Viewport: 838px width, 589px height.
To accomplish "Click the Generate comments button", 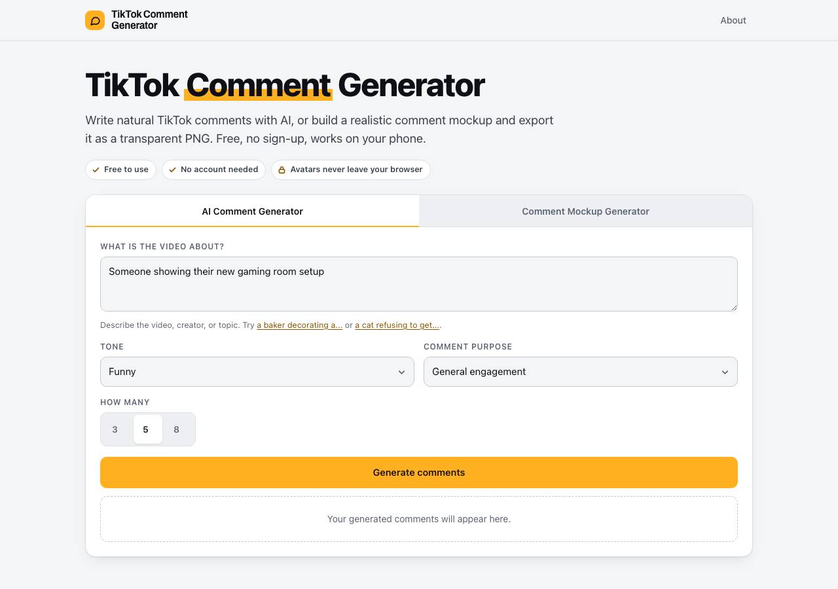I will pos(419,473).
